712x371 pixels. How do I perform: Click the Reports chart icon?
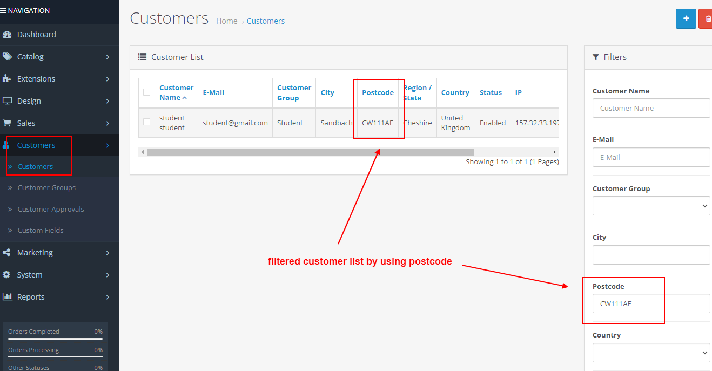[6, 296]
